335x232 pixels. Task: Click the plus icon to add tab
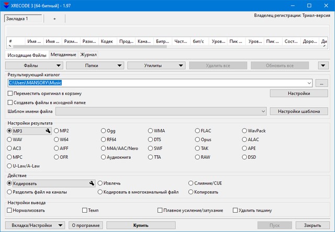54,19
